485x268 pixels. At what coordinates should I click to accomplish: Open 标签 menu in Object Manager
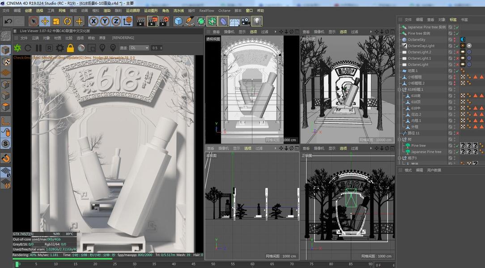[453, 20]
